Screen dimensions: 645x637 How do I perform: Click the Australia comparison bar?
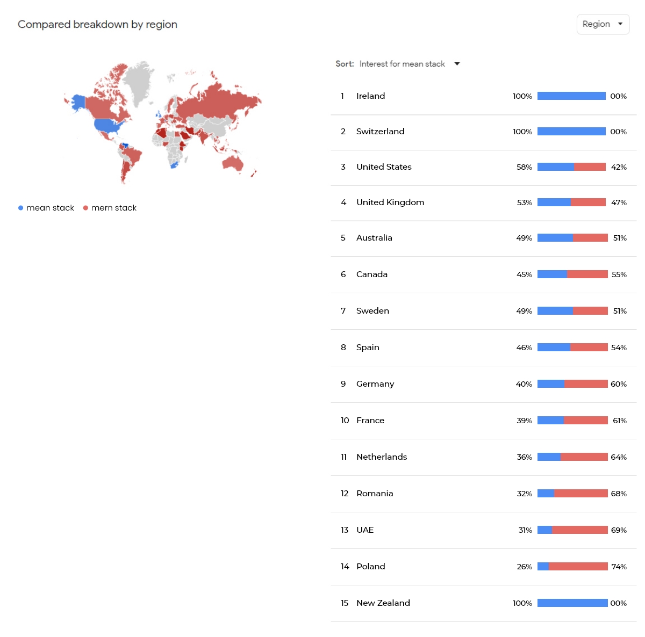[572, 238]
